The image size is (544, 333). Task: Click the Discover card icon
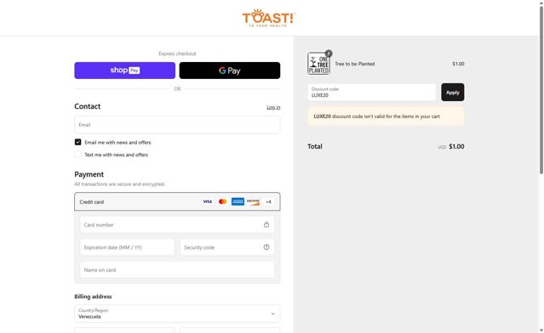point(253,201)
